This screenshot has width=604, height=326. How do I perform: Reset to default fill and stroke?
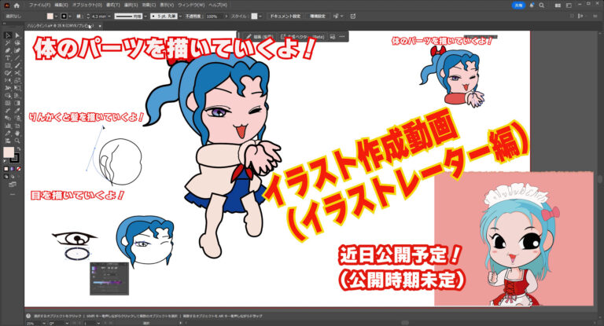pos(6,161)
